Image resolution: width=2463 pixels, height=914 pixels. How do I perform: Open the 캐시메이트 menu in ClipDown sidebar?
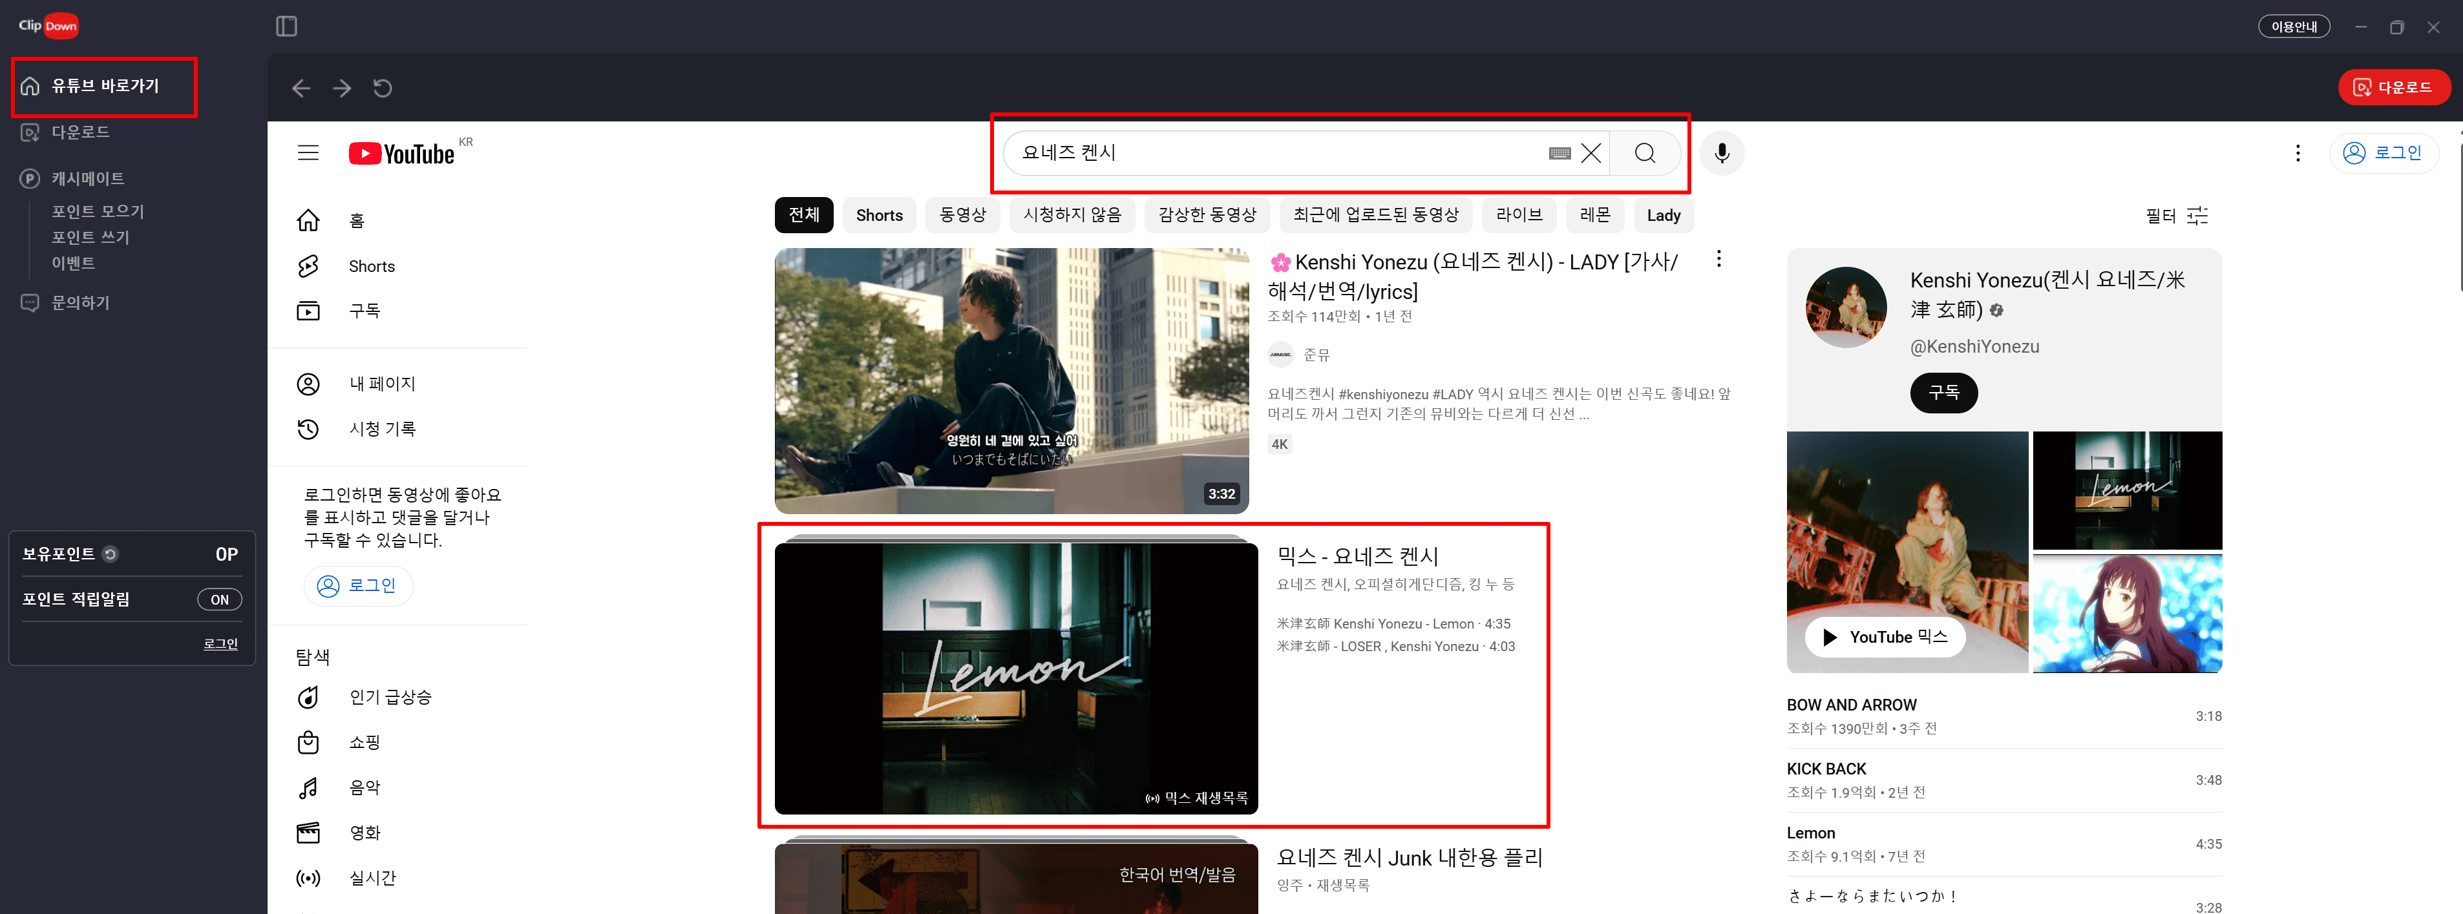point(86,178)
